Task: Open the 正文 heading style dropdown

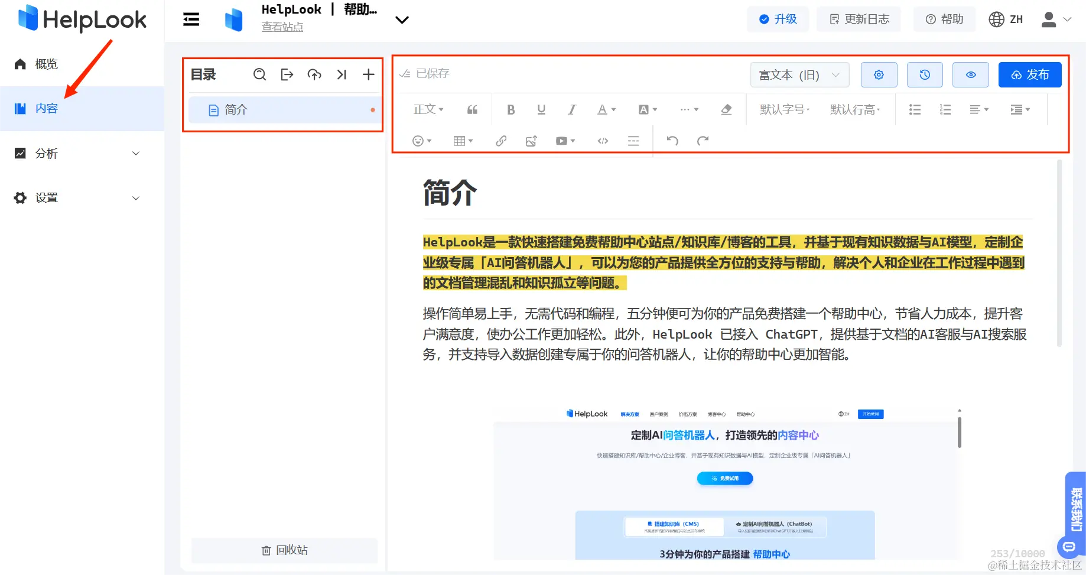Action: tap(428, 109)
